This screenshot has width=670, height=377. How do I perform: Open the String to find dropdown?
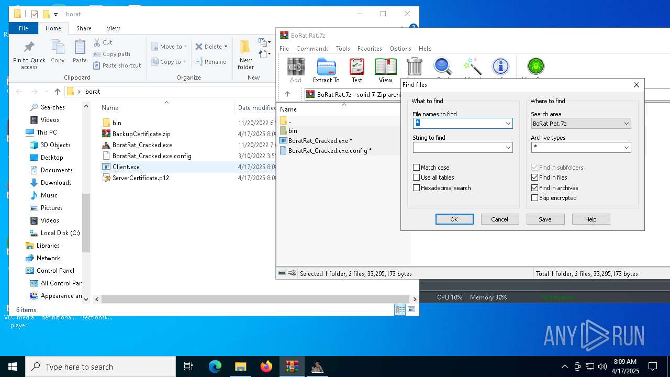click(x=508, y=148)
